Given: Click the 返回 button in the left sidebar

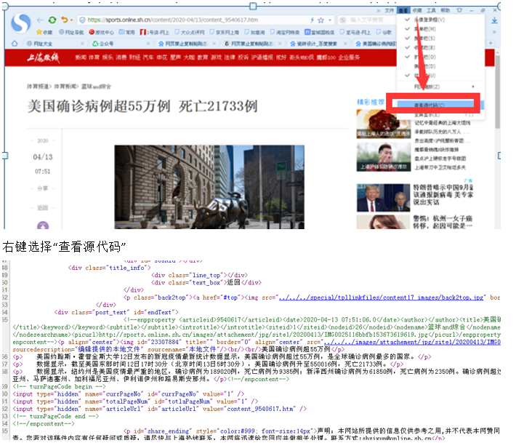Looking at the screenshot, I should [42, 208].
